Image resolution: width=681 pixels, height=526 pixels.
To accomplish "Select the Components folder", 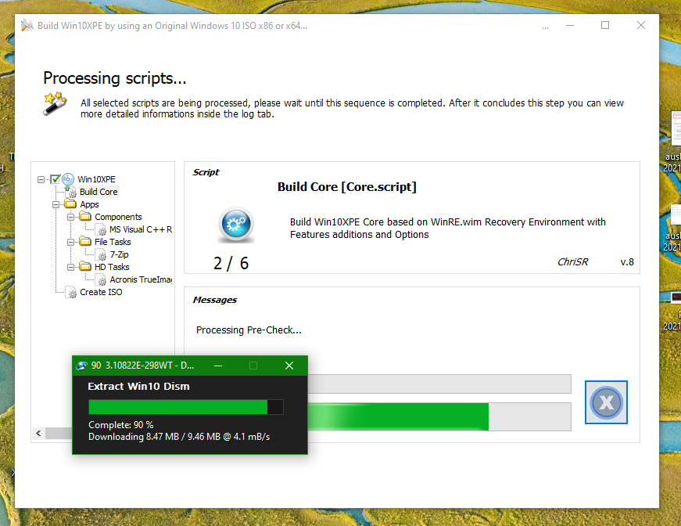I will point(118,217).
